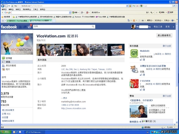Click 顯示全部 next to 專頁推薦
The image size is (179, 134).
[167, 46]
